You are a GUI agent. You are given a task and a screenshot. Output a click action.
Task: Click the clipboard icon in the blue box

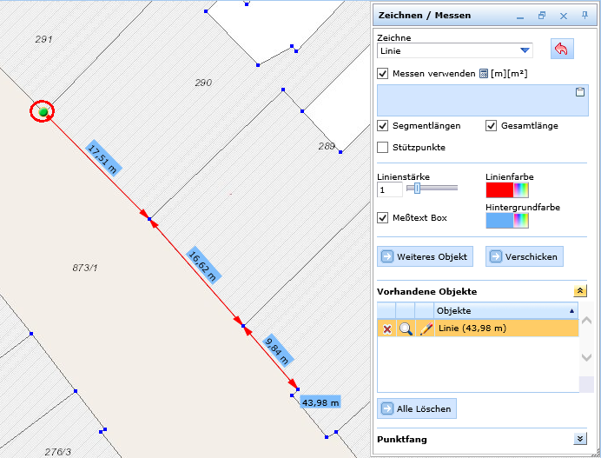pos(580,91)
